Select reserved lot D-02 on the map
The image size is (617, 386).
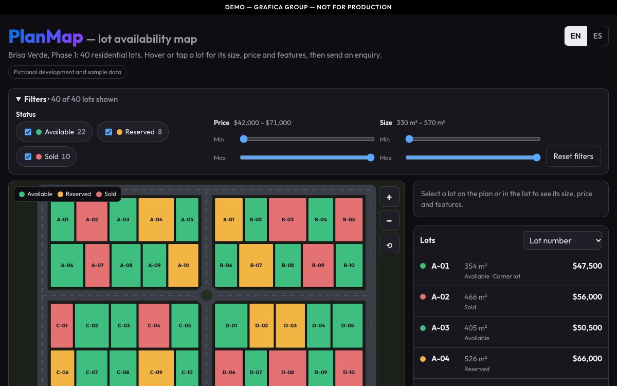[262, 326]
